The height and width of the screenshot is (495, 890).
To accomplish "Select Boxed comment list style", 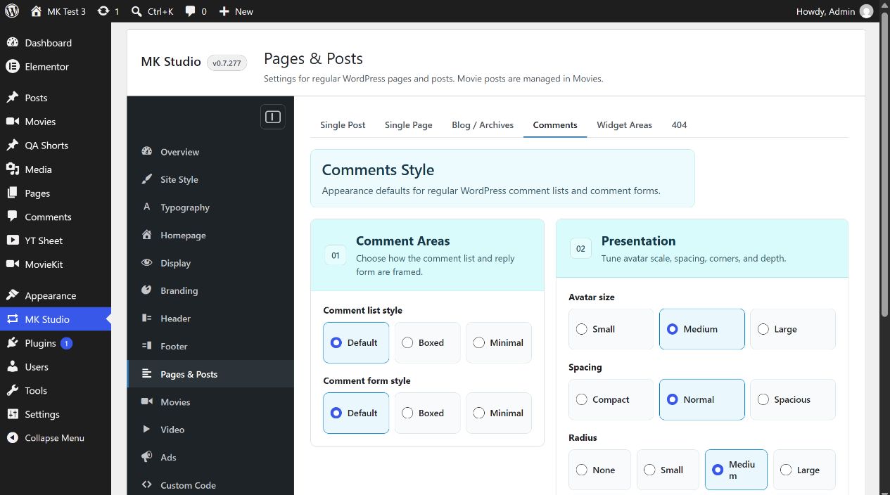I will pos(428,342).
